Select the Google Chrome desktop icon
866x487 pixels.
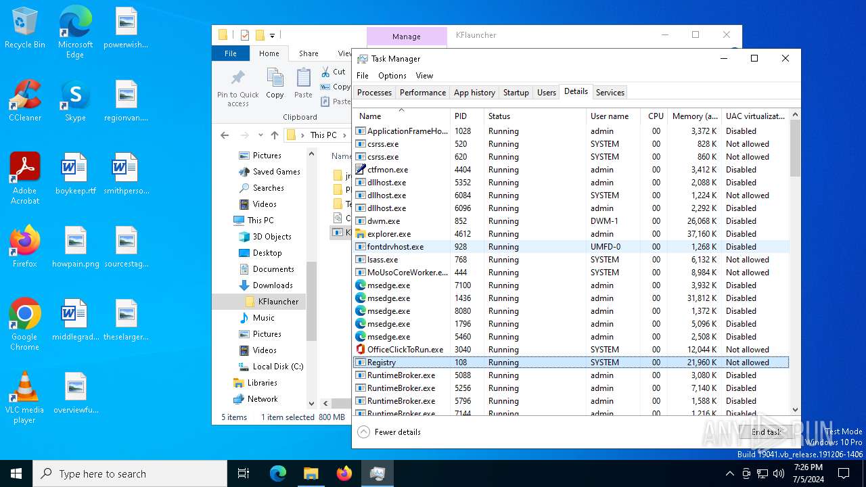pyautogui.click(x=25, y=325)
